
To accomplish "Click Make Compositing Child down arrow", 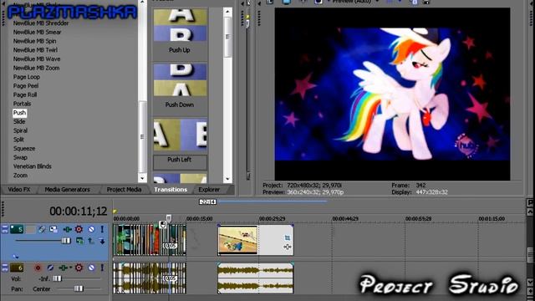I will click(x=102, y=242).
